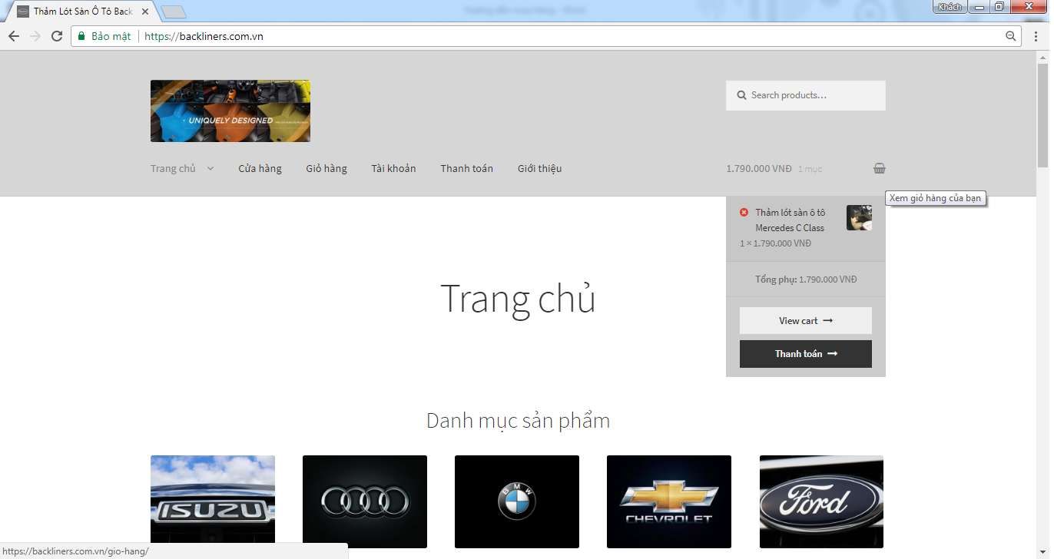Click the shopping basket icon
Image resolution: width=1054 pixels, height=559 pixels.
point(880,169)
